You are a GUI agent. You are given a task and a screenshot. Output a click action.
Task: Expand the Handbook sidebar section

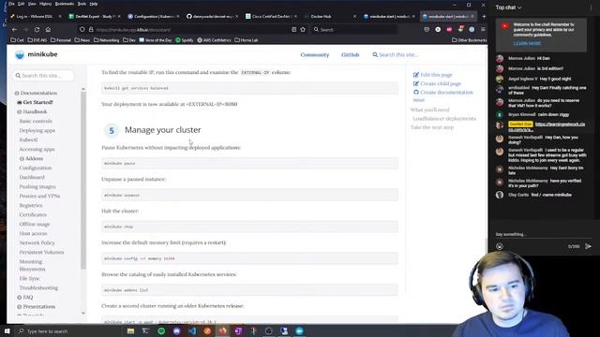coord(19,111)
